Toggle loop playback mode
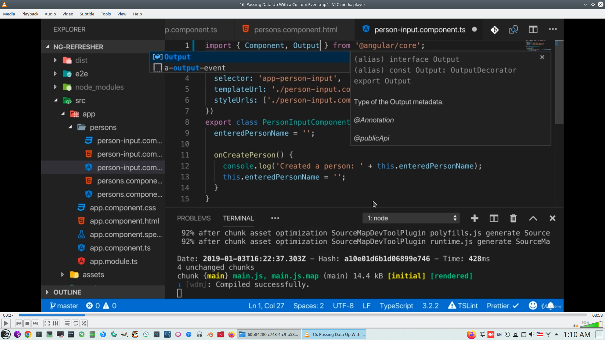The image size is (605, 340). (76, 323)
